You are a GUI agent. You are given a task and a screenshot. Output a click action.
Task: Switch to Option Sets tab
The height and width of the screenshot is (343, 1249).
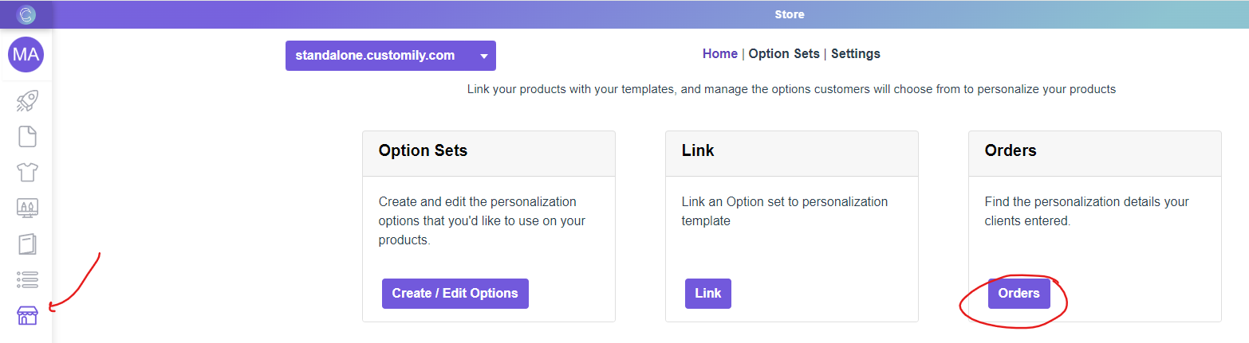pos(783,54)
